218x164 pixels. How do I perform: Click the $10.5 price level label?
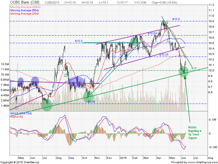(x=79, y=41)
